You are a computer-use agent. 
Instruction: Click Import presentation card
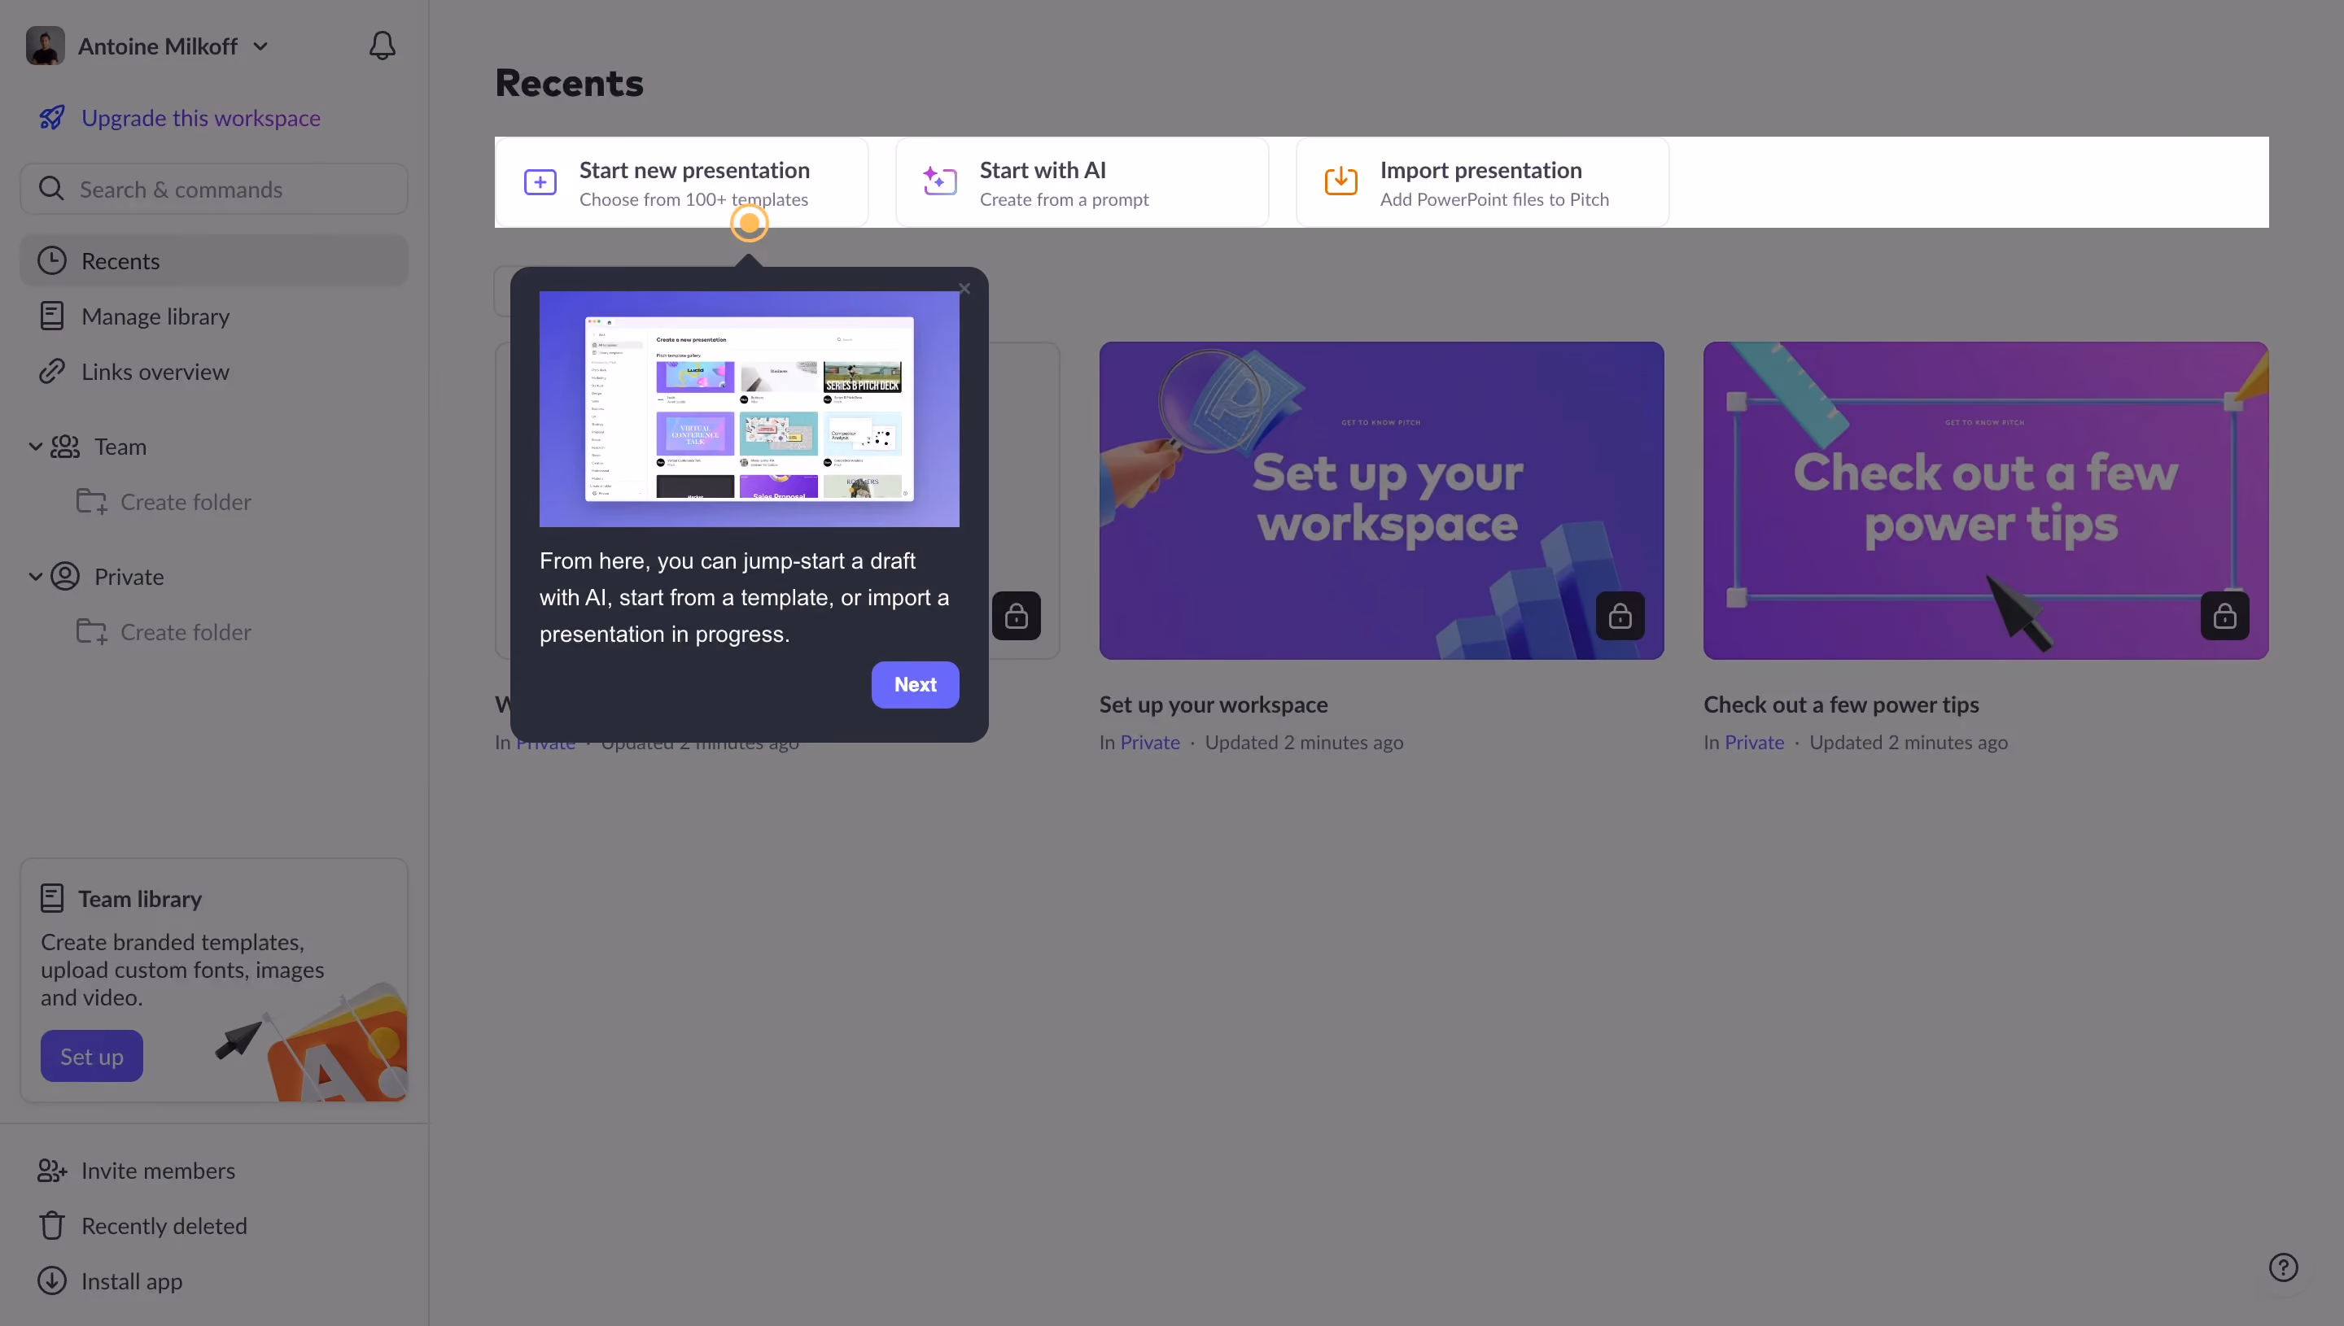point(1482,182)
